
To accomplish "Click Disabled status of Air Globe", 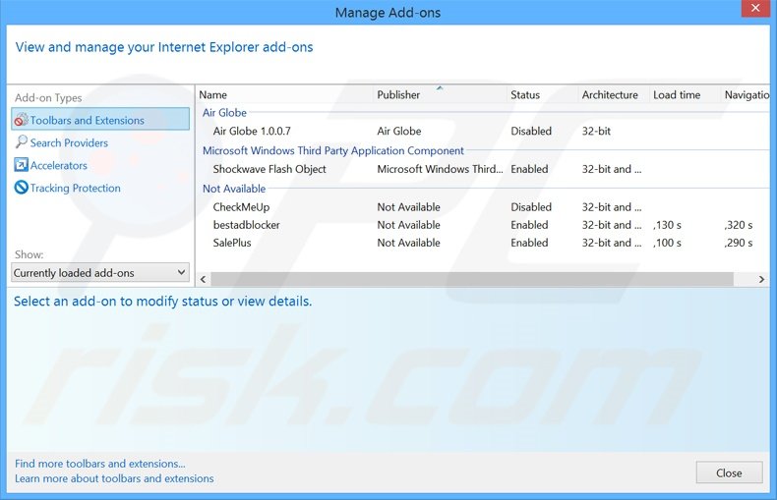I will tap(531, 132).
